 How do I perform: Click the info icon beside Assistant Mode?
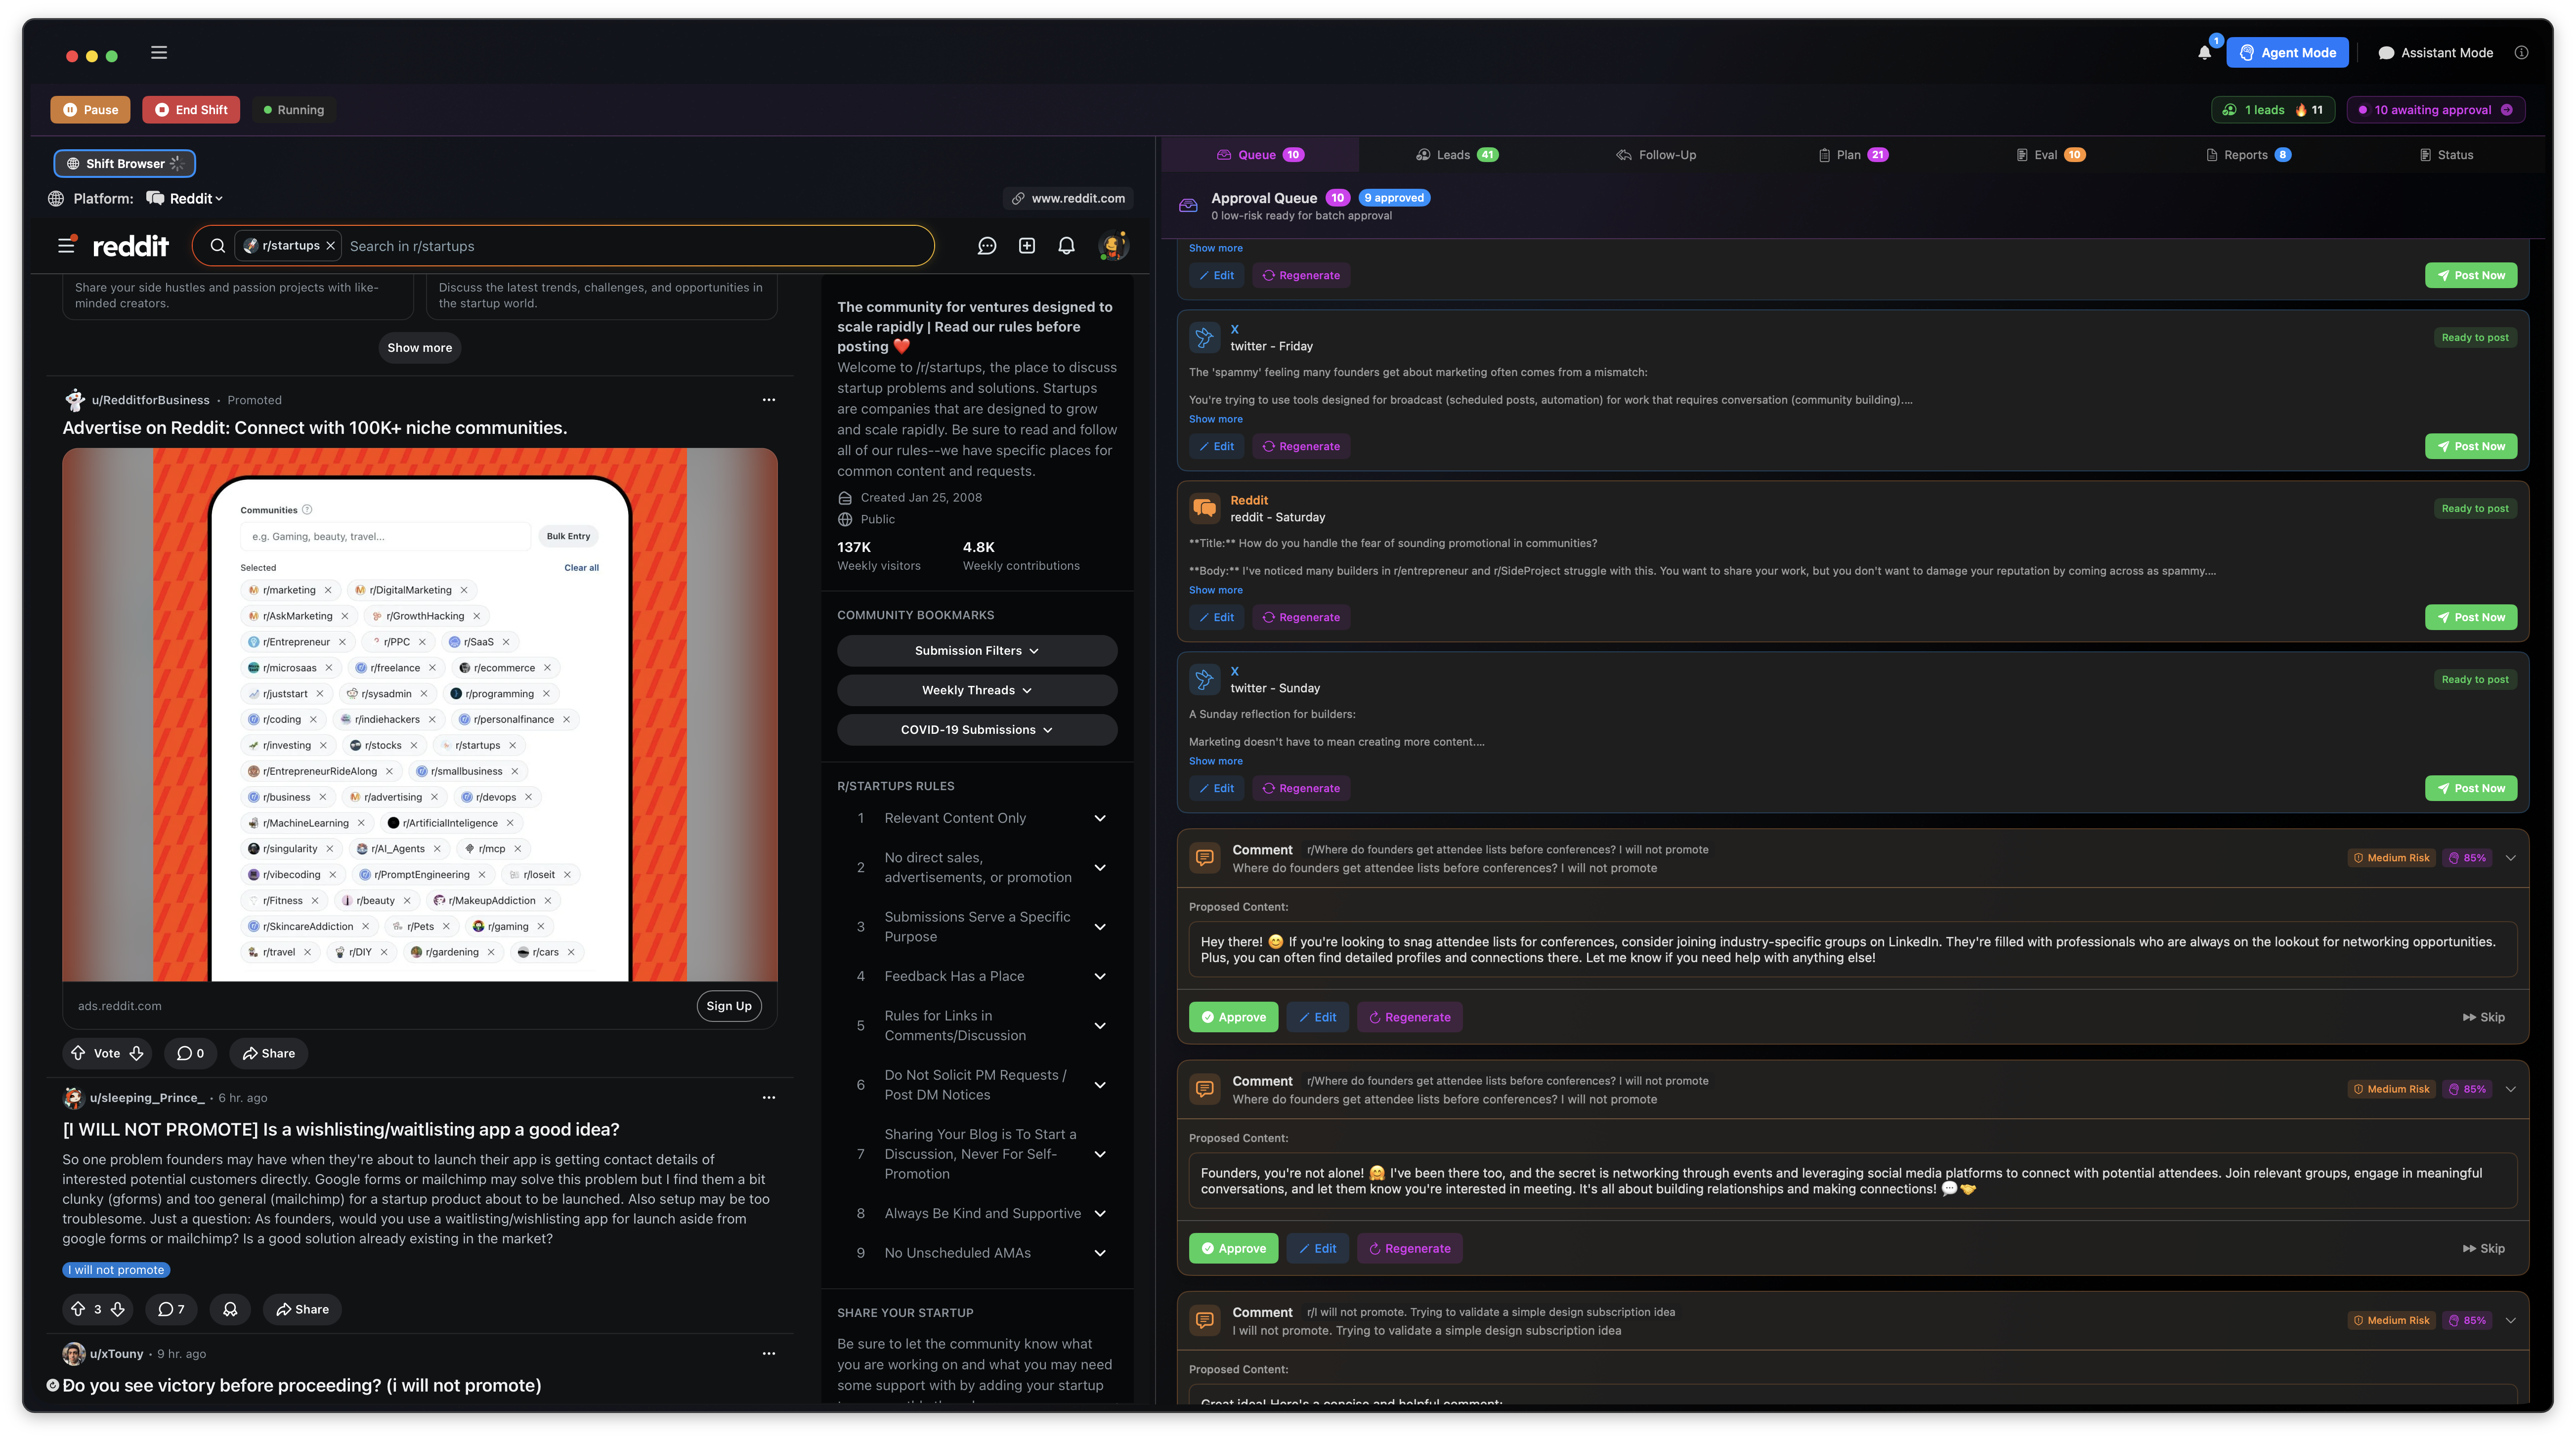2521,53
